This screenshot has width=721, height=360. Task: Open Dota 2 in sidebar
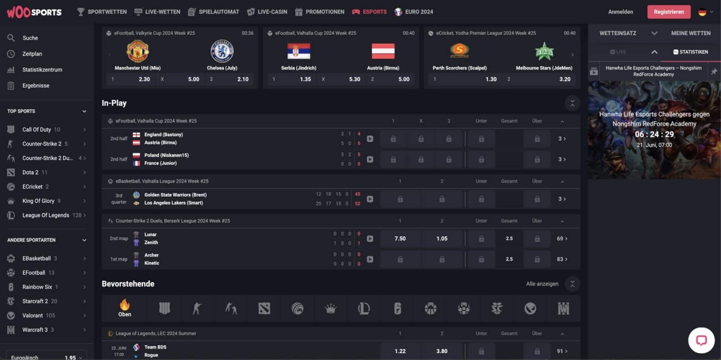click(x=47, y=172)
